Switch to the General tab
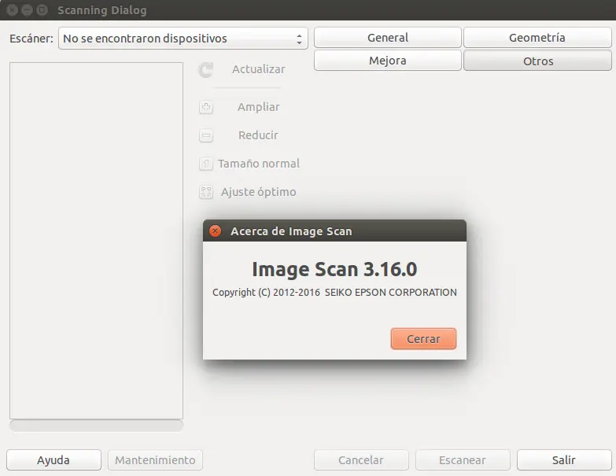Screen dimensions: 616x476 tap(388, 38)
